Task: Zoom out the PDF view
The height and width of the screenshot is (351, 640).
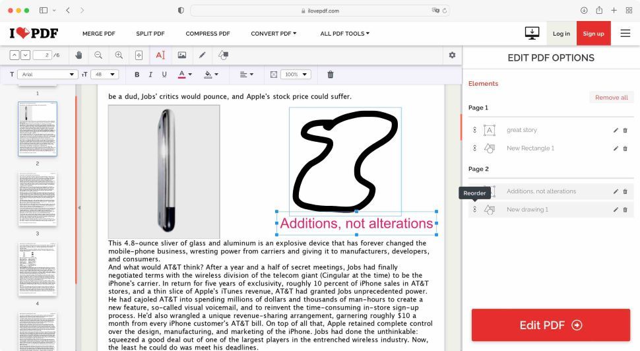Action: tap(98, 55)
